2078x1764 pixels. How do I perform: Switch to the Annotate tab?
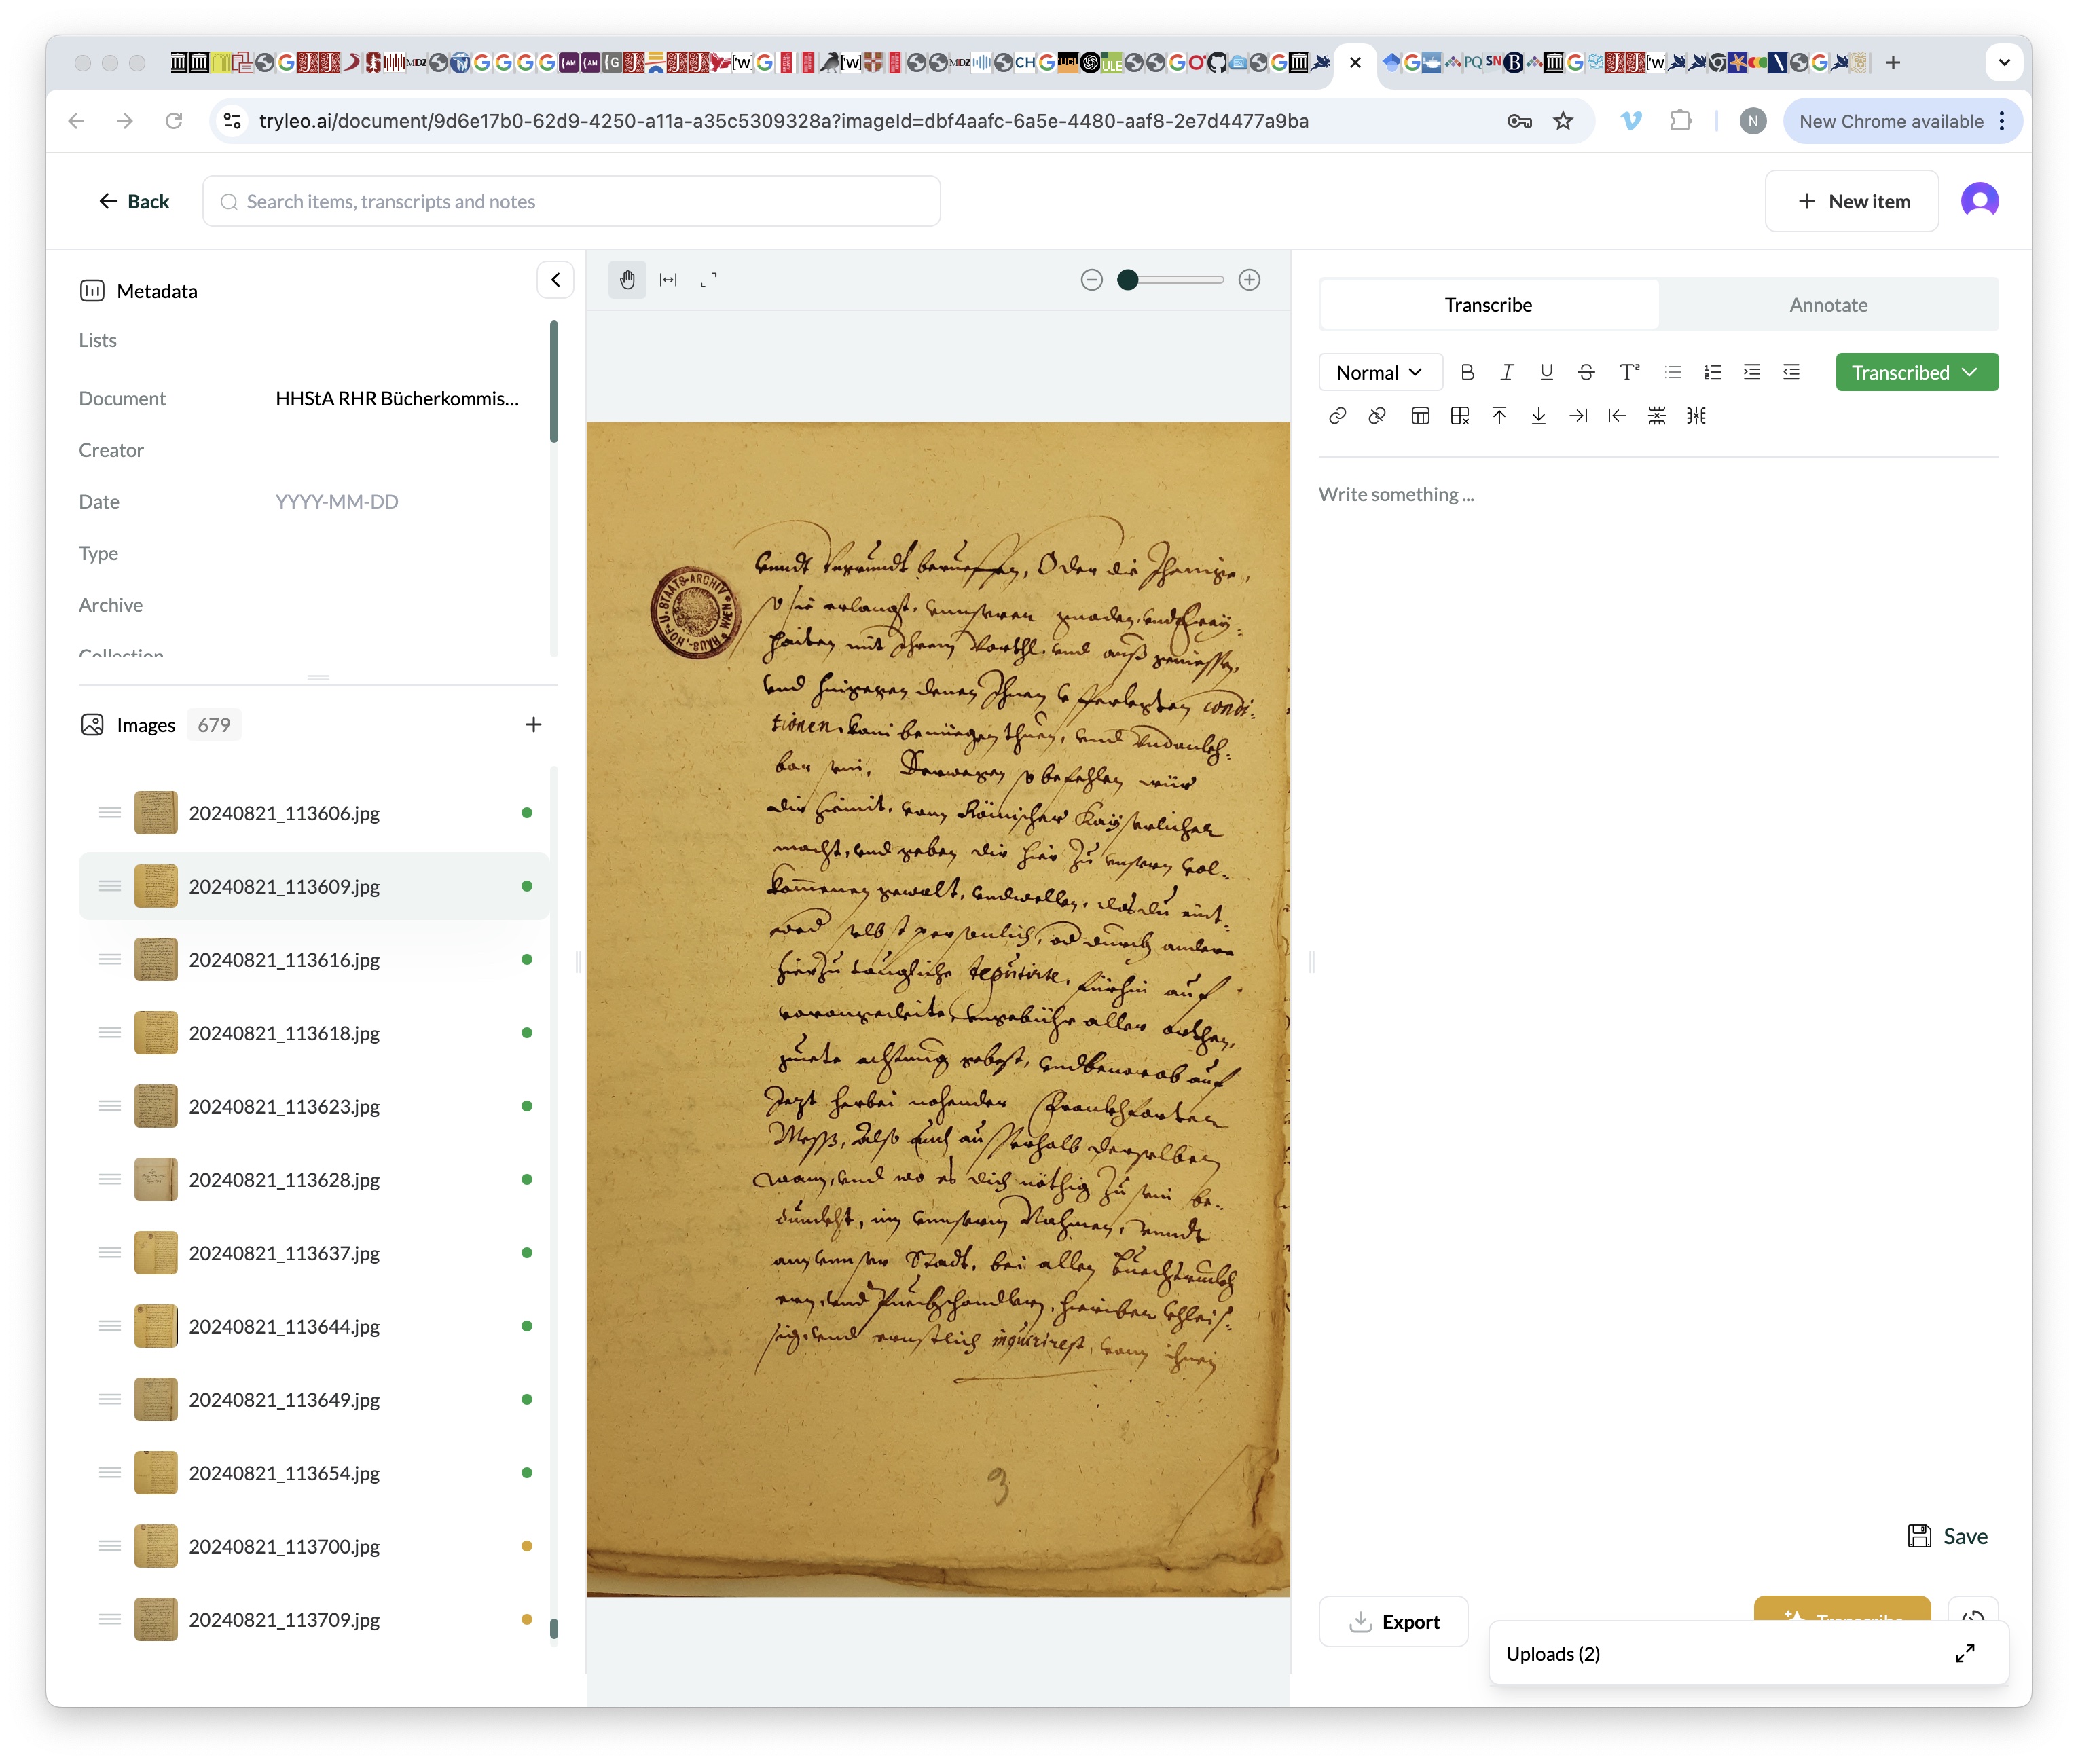coord(1828,305)
